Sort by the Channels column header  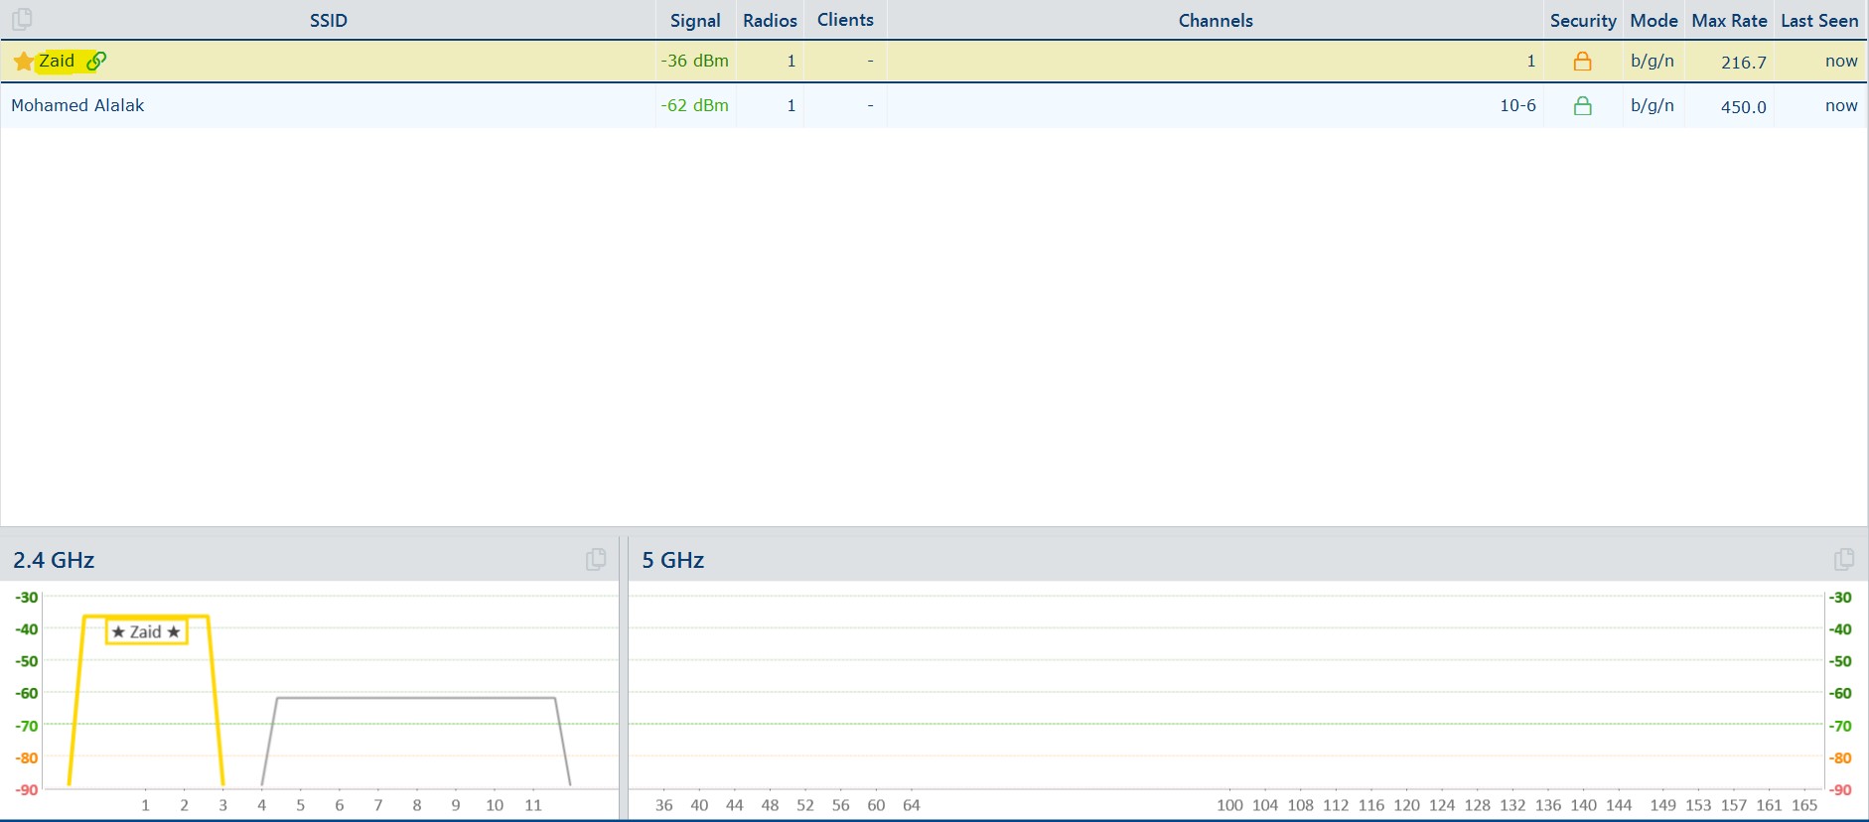pyautogui.click(x=1216, y=21)
